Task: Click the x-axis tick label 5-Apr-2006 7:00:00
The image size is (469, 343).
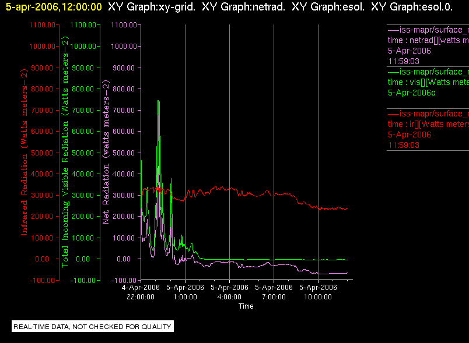Action: pyautogui.click(x=274, y=292)
